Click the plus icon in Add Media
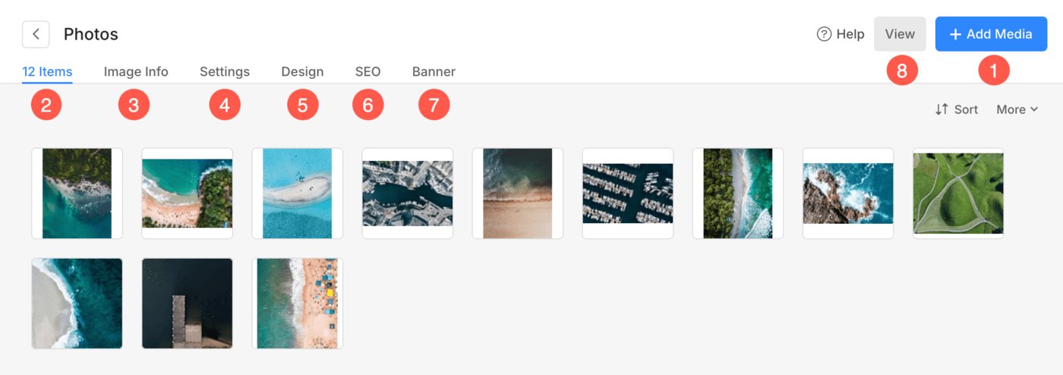 (x=956, y=34)
